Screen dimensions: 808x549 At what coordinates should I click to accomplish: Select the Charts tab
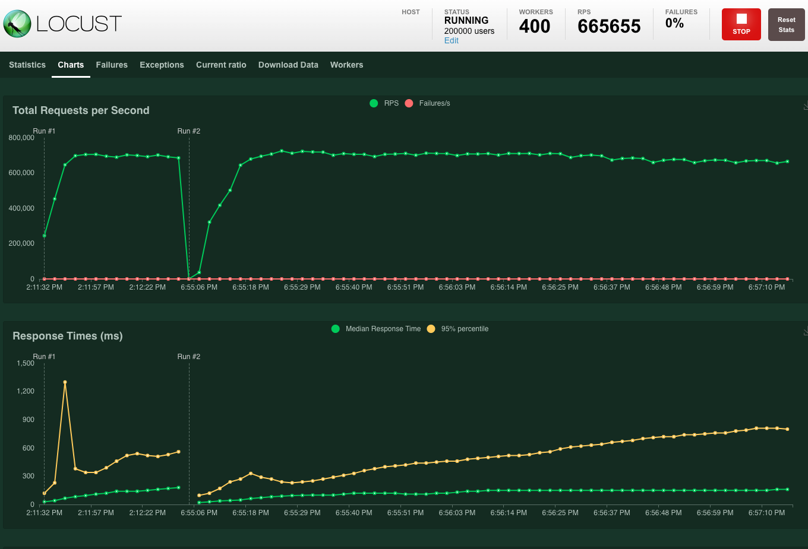tap(71, 65)
